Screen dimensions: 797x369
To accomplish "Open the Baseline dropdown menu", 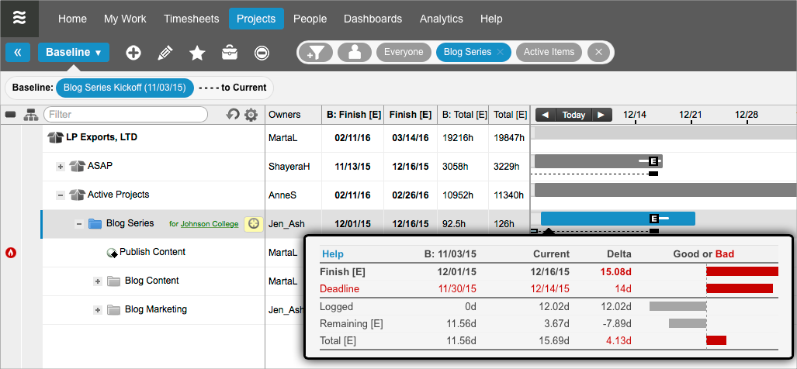I will [74, 53].
